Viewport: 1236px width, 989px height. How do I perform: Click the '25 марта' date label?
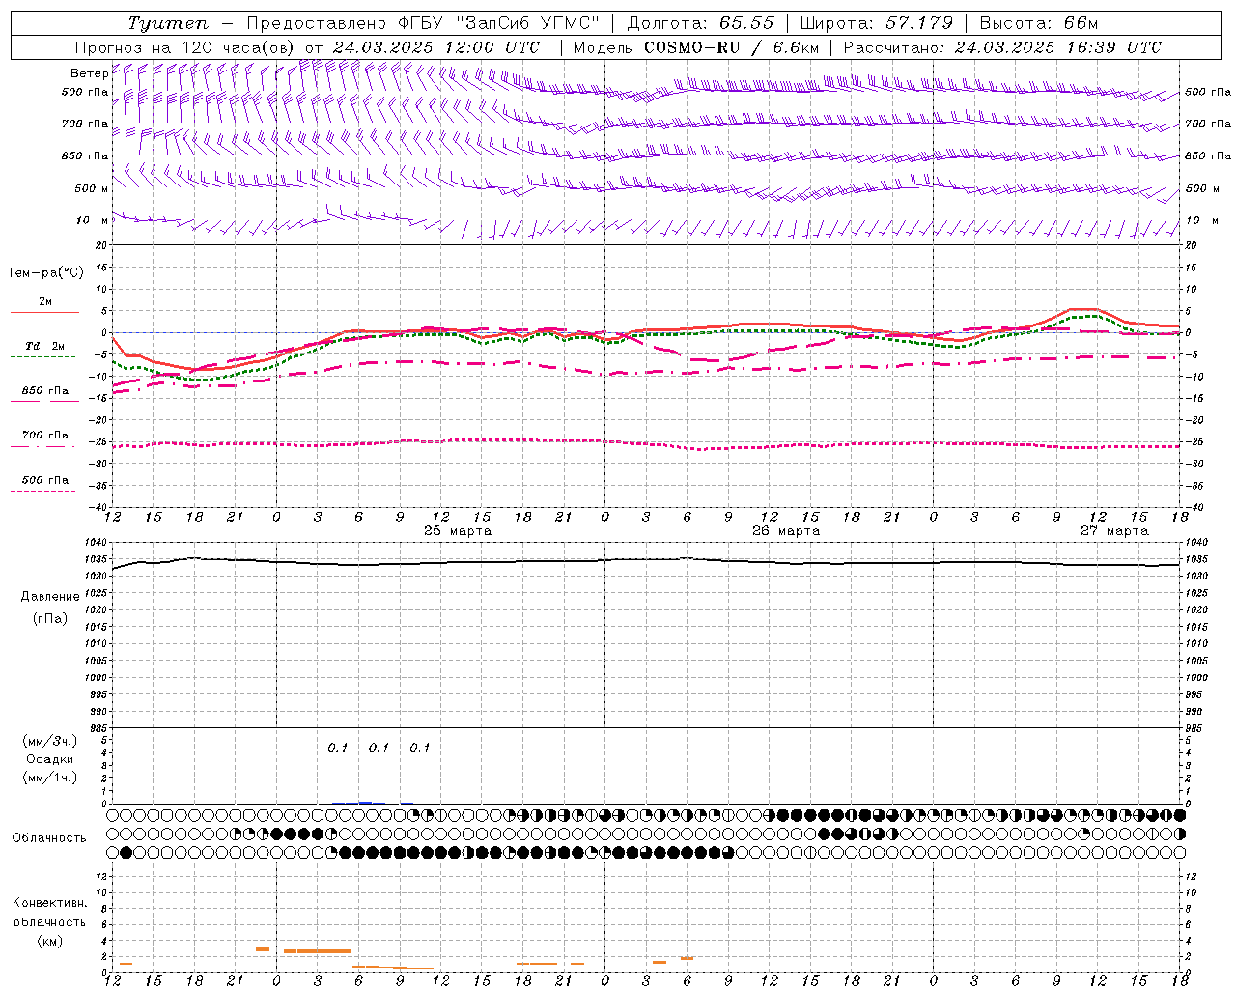pos(458,531)
